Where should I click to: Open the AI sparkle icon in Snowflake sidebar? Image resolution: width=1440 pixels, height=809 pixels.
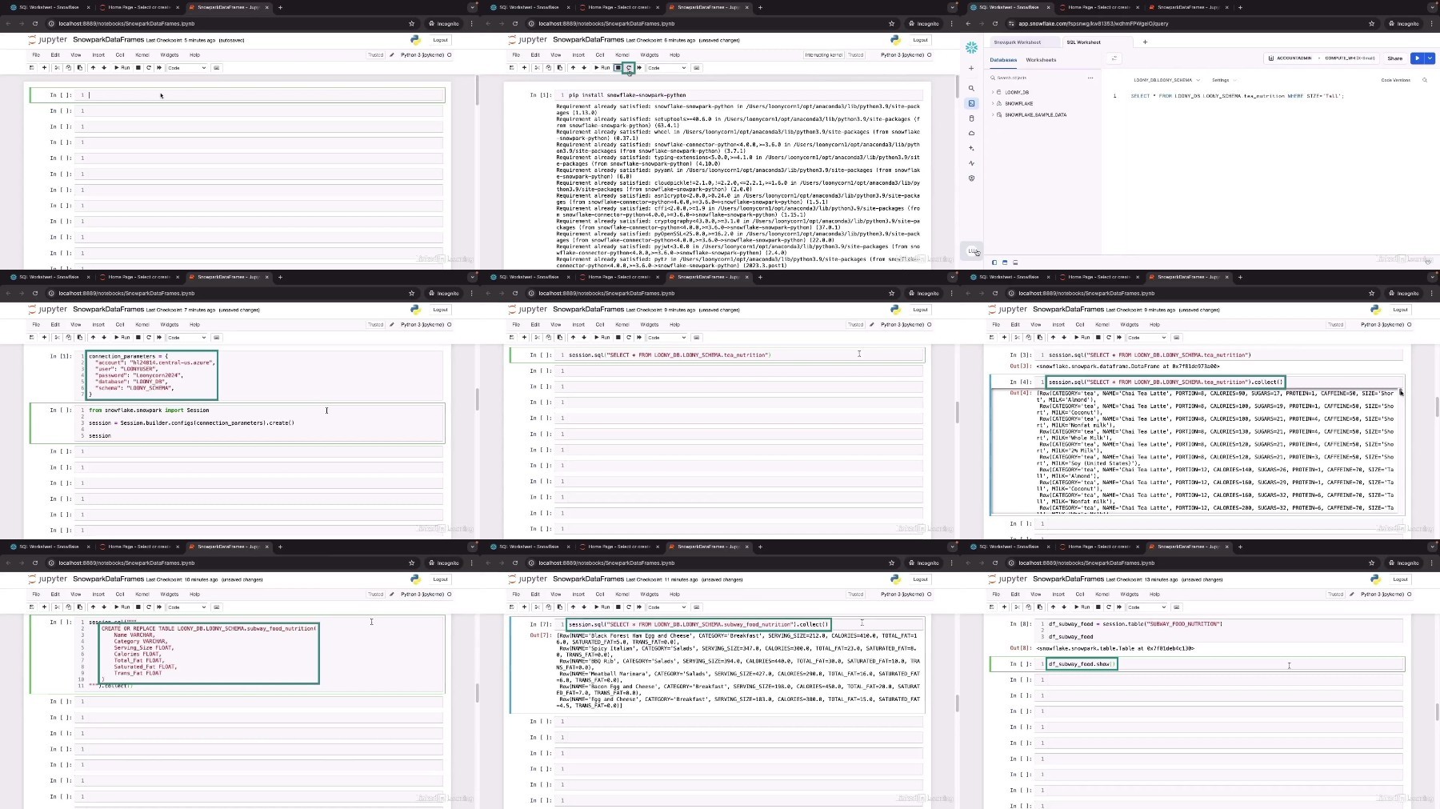coord(971,148)
